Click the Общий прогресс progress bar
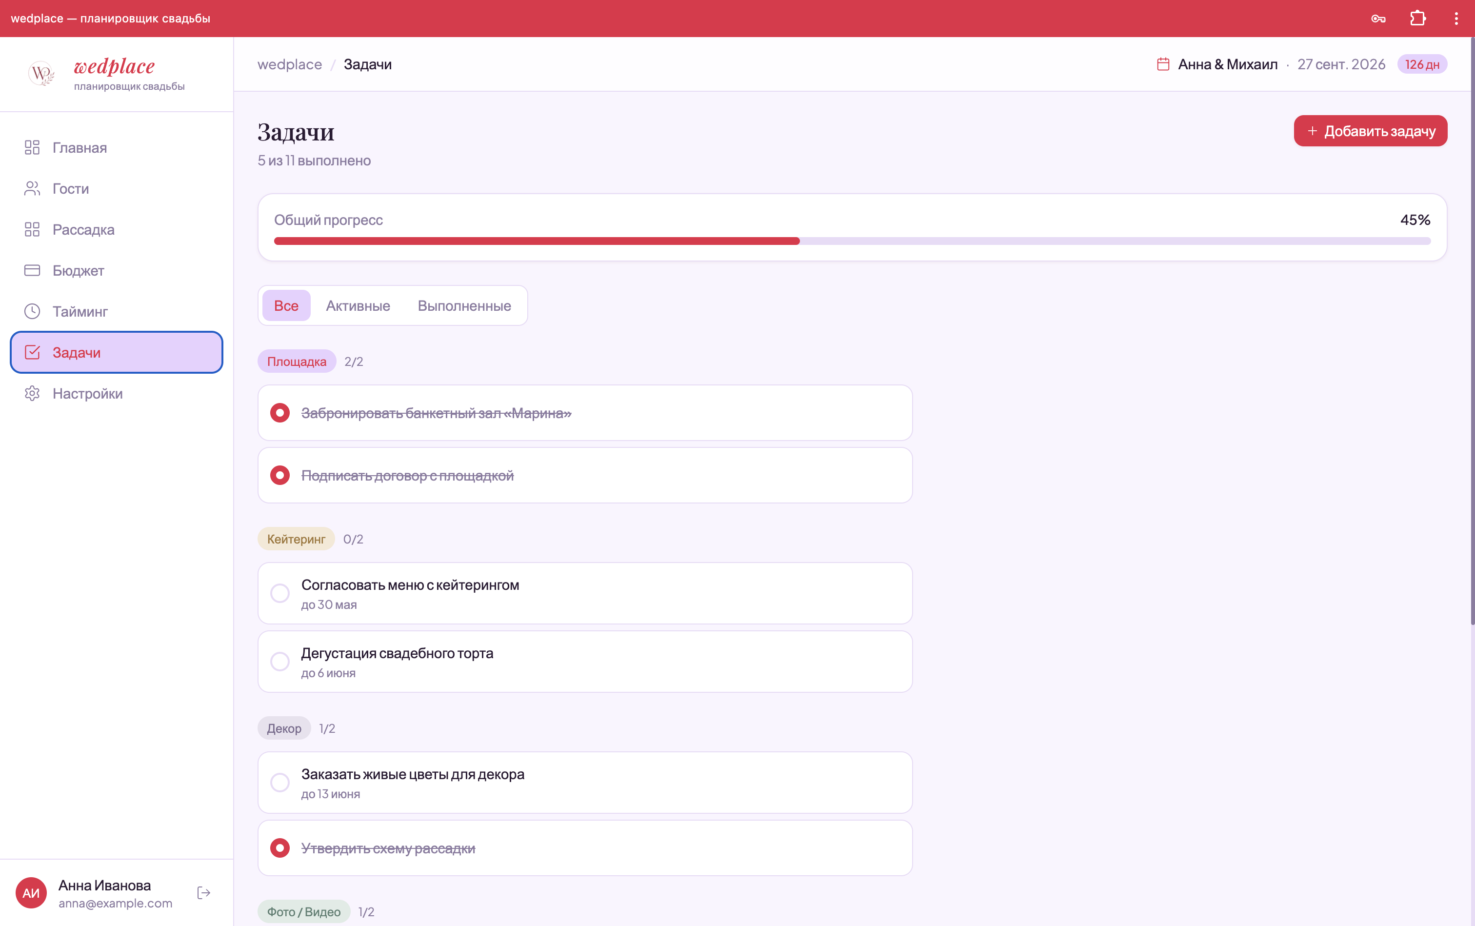1475x926 pixels. [852, 242]
